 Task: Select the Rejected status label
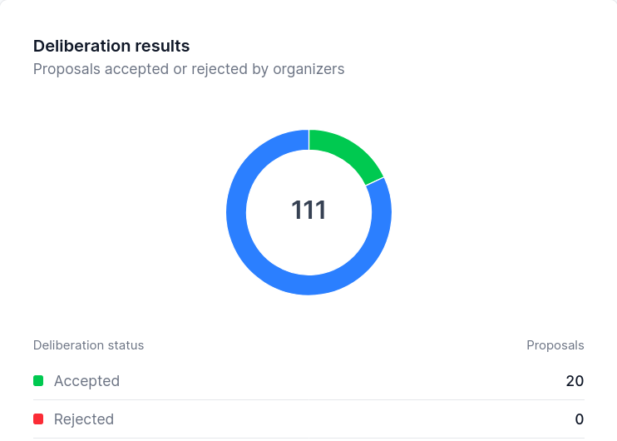84,419
